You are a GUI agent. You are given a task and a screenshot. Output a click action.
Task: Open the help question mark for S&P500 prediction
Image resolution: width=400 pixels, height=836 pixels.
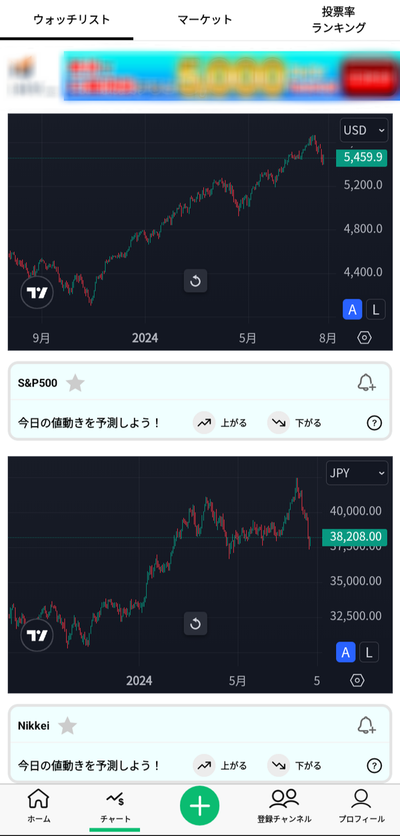375,423
